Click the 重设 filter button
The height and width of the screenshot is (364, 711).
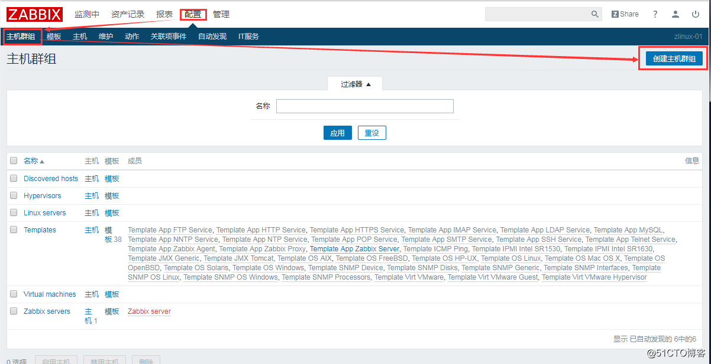372,133
